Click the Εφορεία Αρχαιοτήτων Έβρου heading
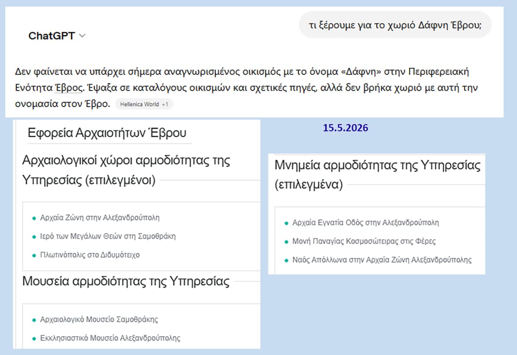517x355 pixels. [107, 133]
